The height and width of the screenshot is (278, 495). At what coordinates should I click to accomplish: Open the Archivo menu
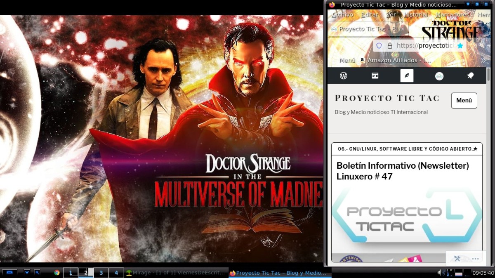[x=342, y=14]
